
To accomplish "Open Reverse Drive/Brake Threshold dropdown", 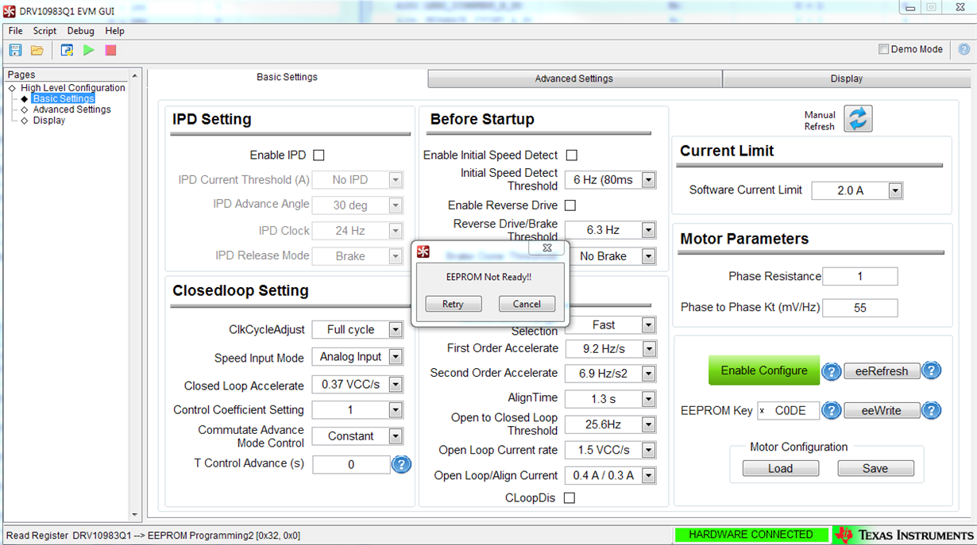I will (x=648, y=230).
